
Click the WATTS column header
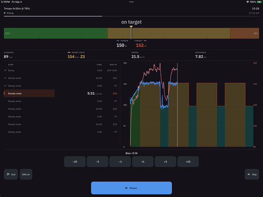click(x=114, y=65)
